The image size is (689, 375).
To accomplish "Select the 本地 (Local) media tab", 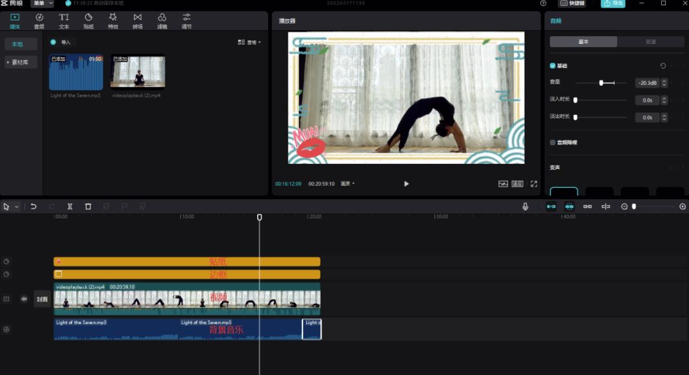I will [x=17, y=44].
